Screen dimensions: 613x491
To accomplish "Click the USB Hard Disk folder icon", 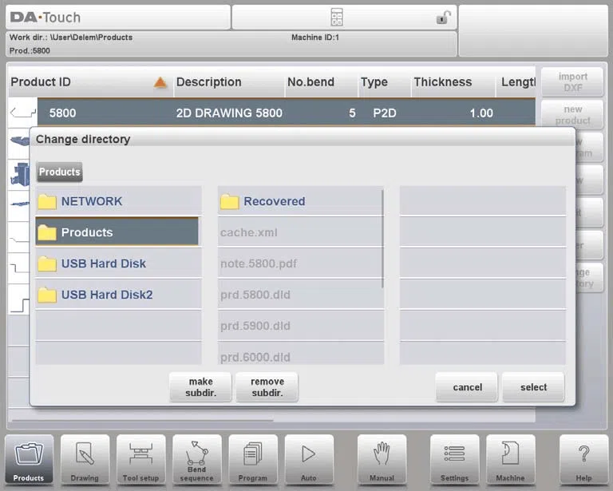I will tap(47, 264).
